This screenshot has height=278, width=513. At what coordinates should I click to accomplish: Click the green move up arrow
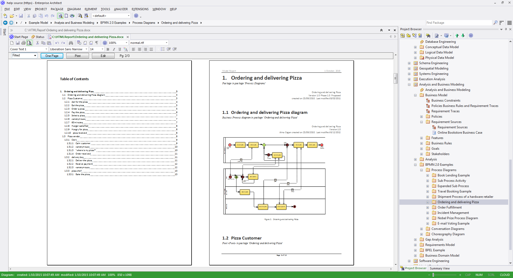click(x=457, y=36)
